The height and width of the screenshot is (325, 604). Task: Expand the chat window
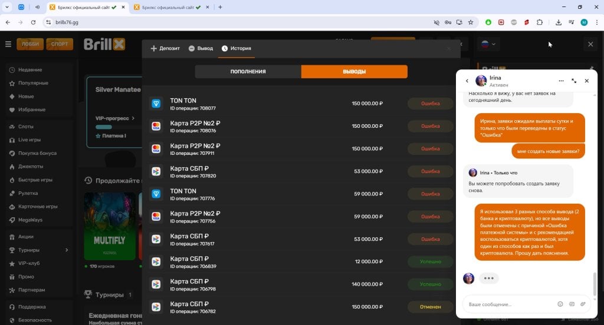tap(574, 81)
